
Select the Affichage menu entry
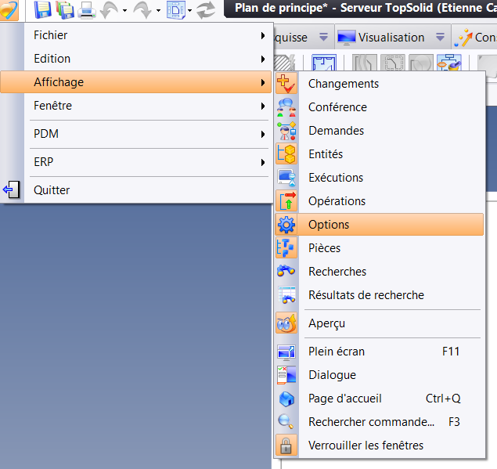coord(136,82)
